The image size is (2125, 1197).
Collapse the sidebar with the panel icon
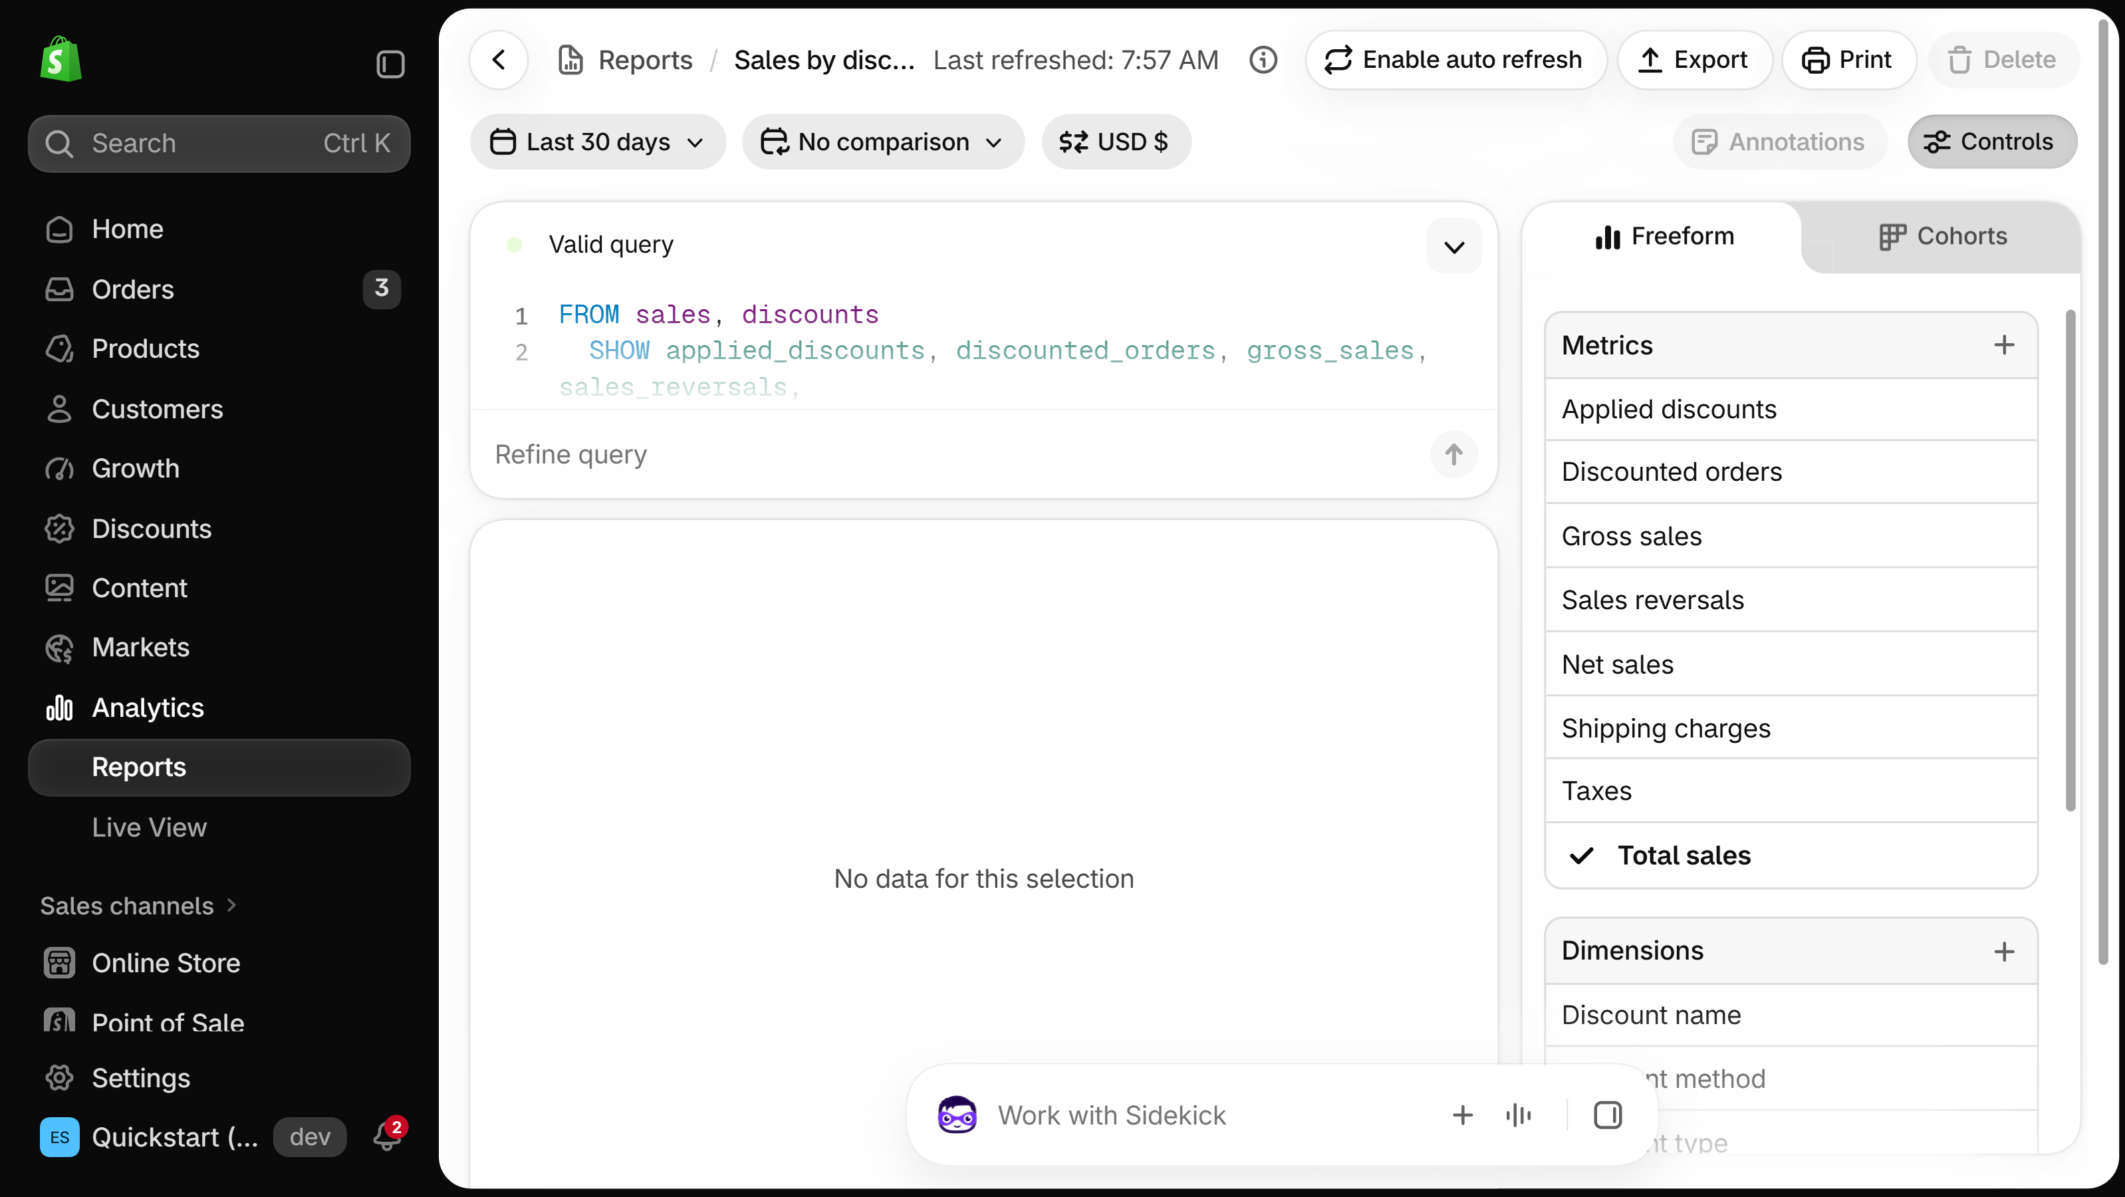[x=390, y=64]
